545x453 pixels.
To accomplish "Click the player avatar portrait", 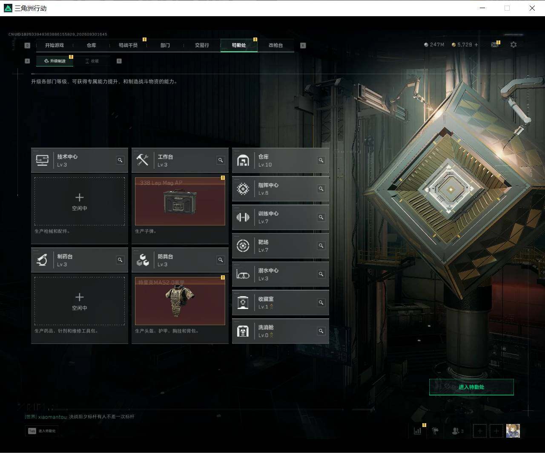I will pyautogui.click(x=513, y=431).
